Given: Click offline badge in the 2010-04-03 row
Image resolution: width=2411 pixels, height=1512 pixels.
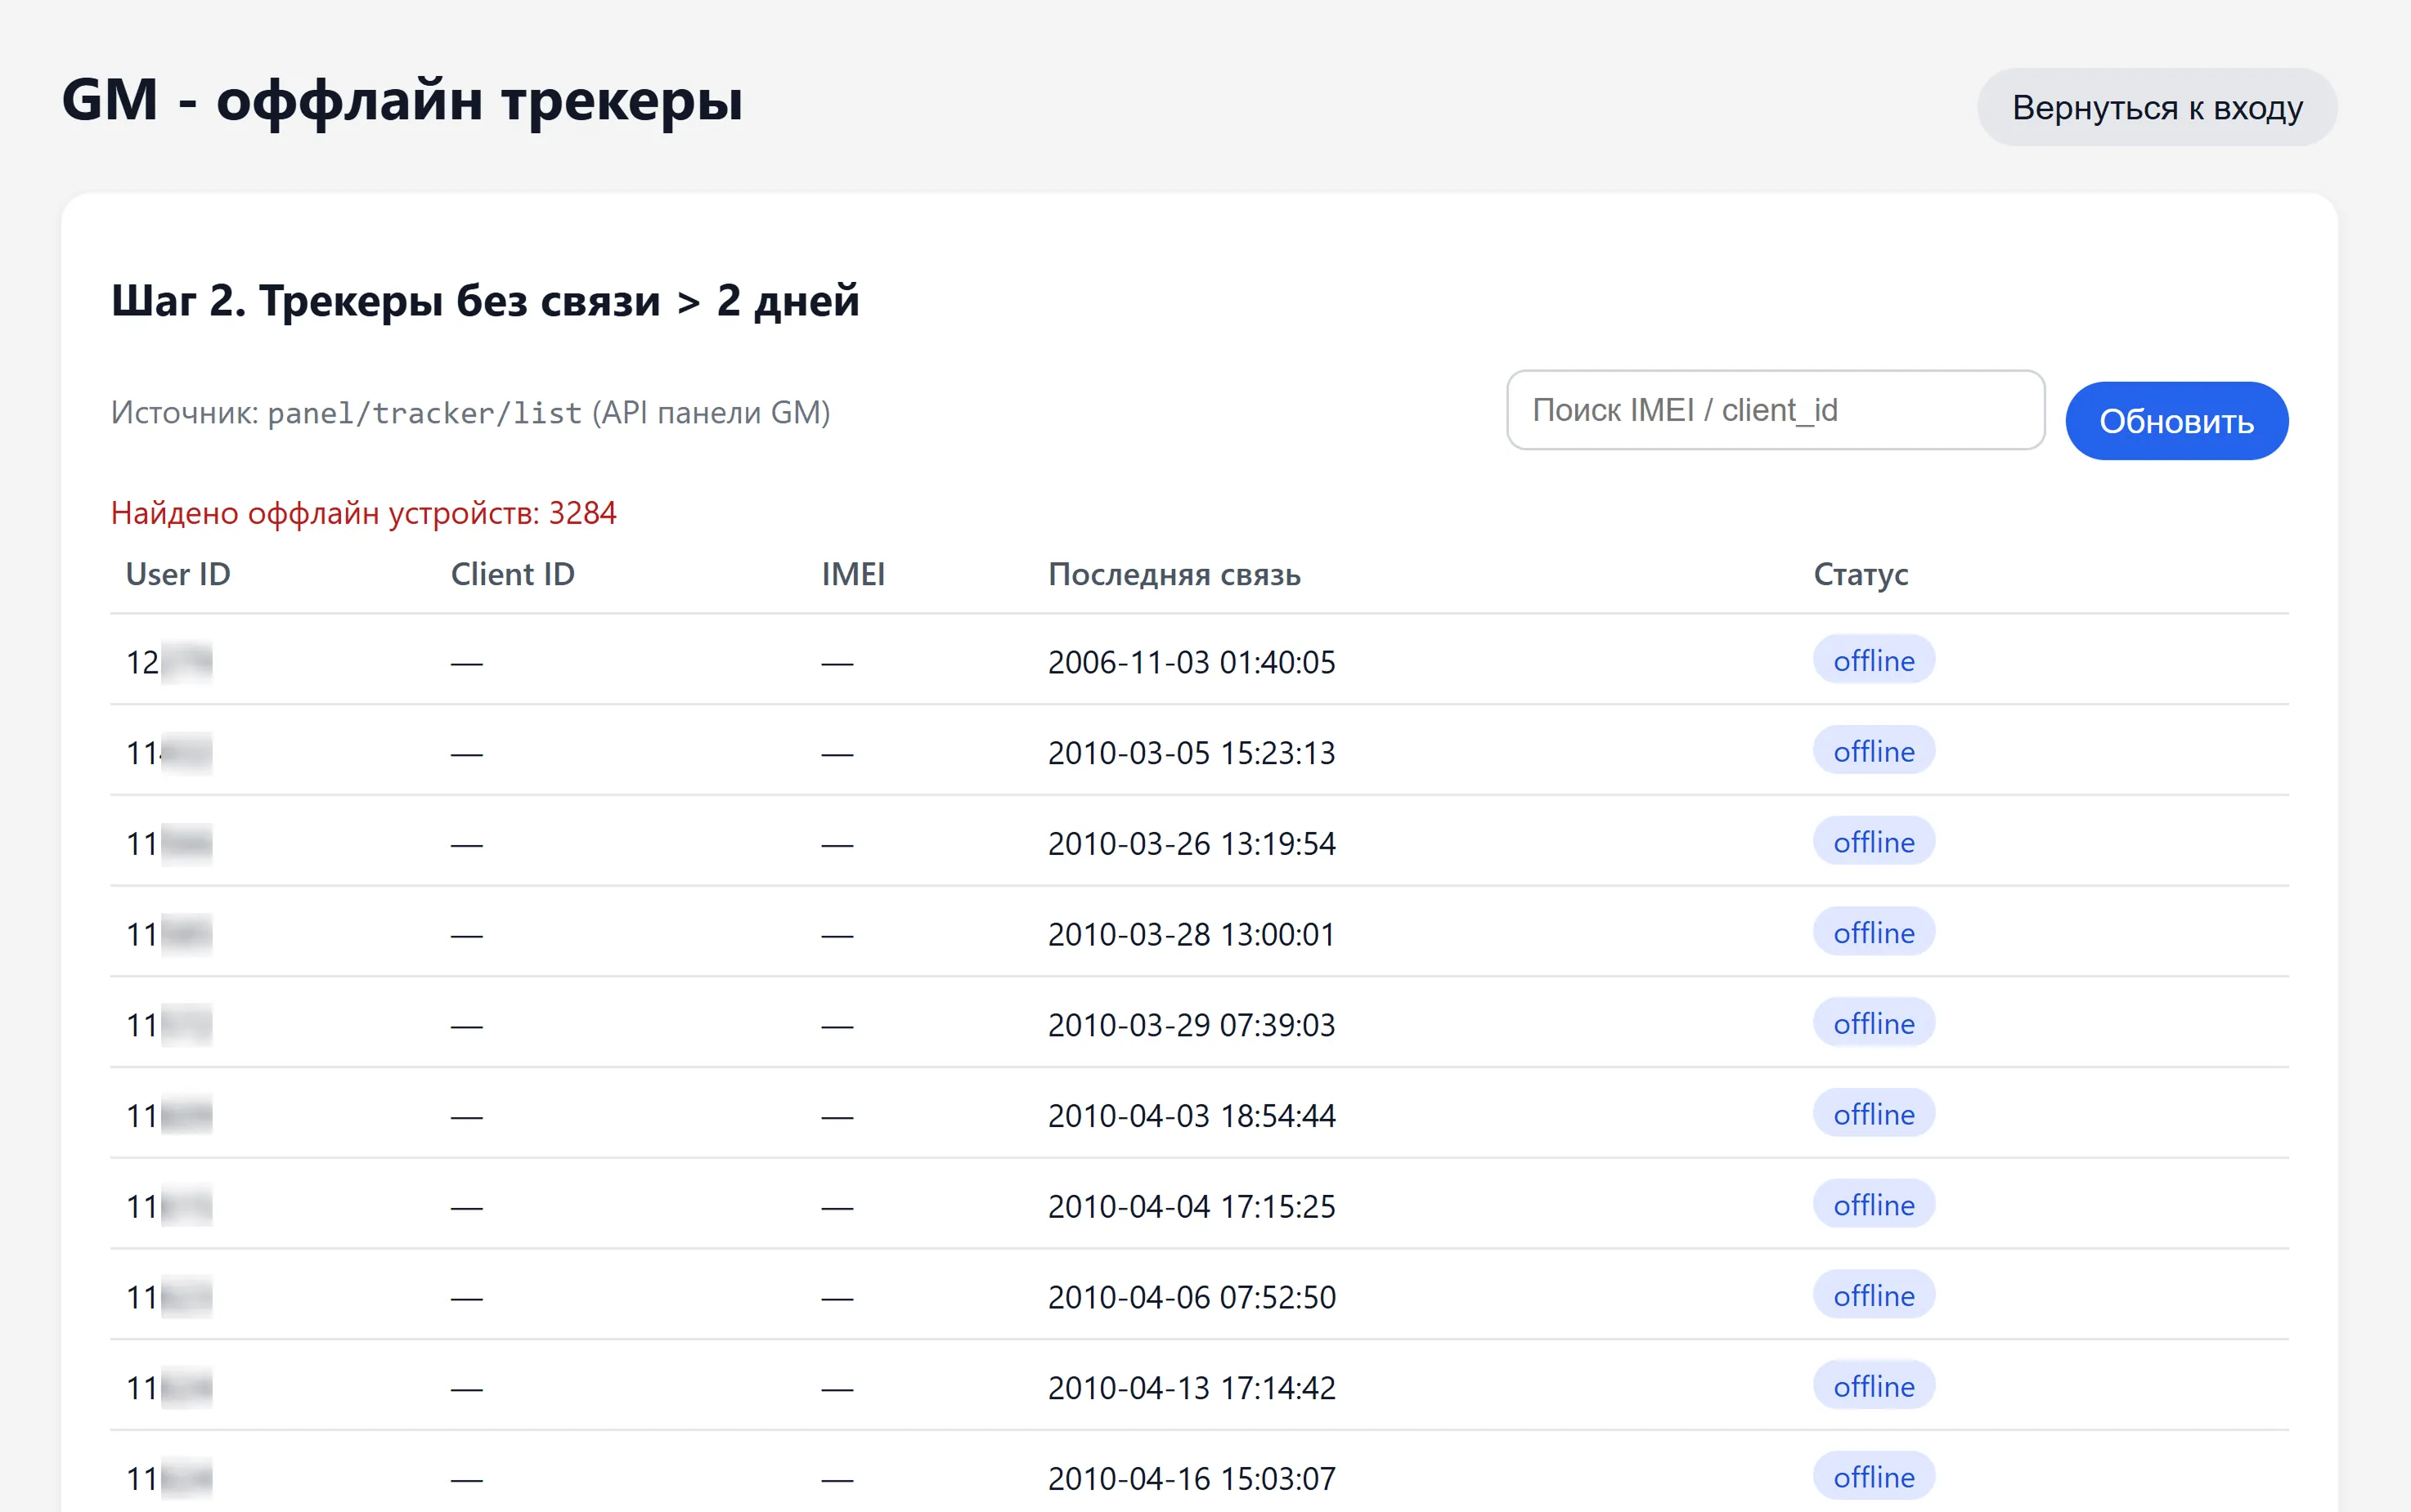Looking at the screenshot, I should coord(1874,1114).
